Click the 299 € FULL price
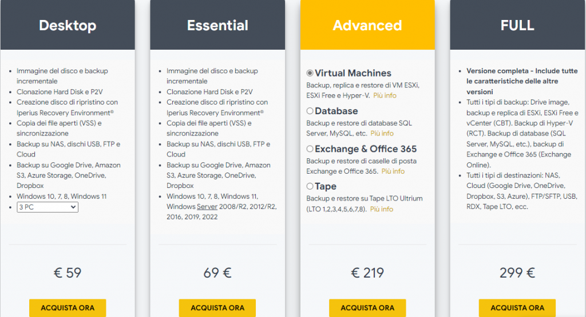The height and width of the screenshot is (317, 586). (x=517, y=272)
